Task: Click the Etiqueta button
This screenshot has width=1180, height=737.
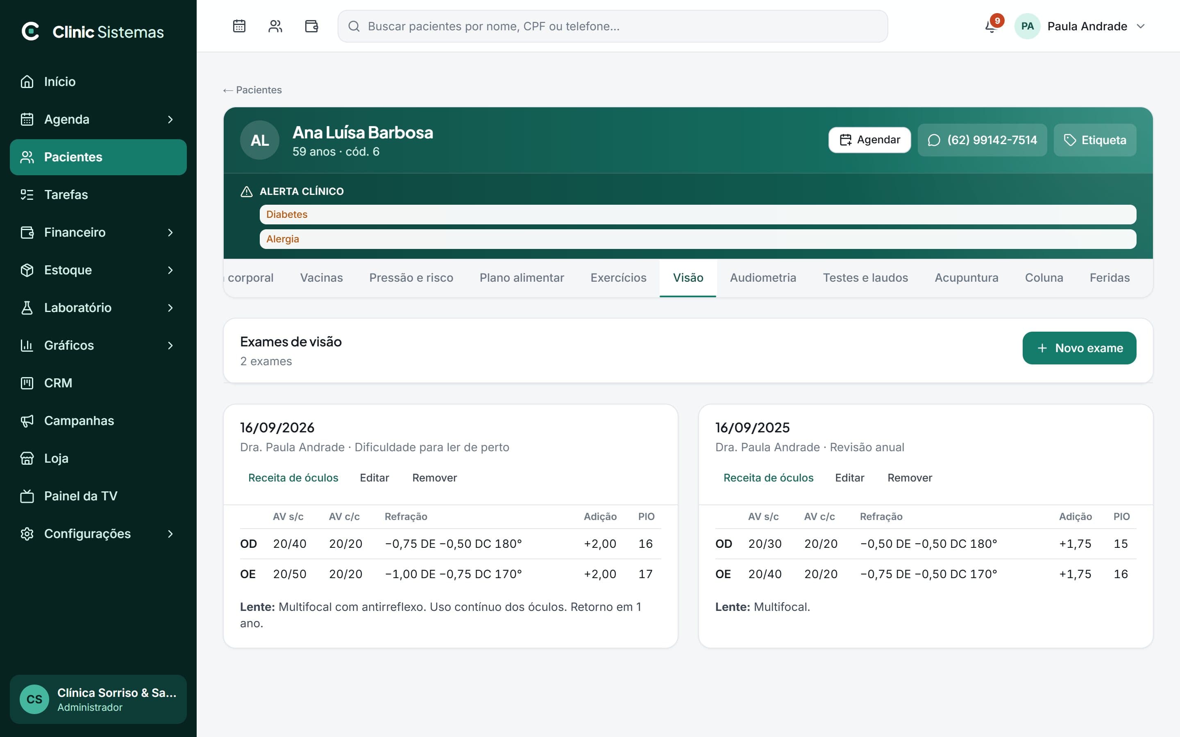Action: pos(1095,140)
